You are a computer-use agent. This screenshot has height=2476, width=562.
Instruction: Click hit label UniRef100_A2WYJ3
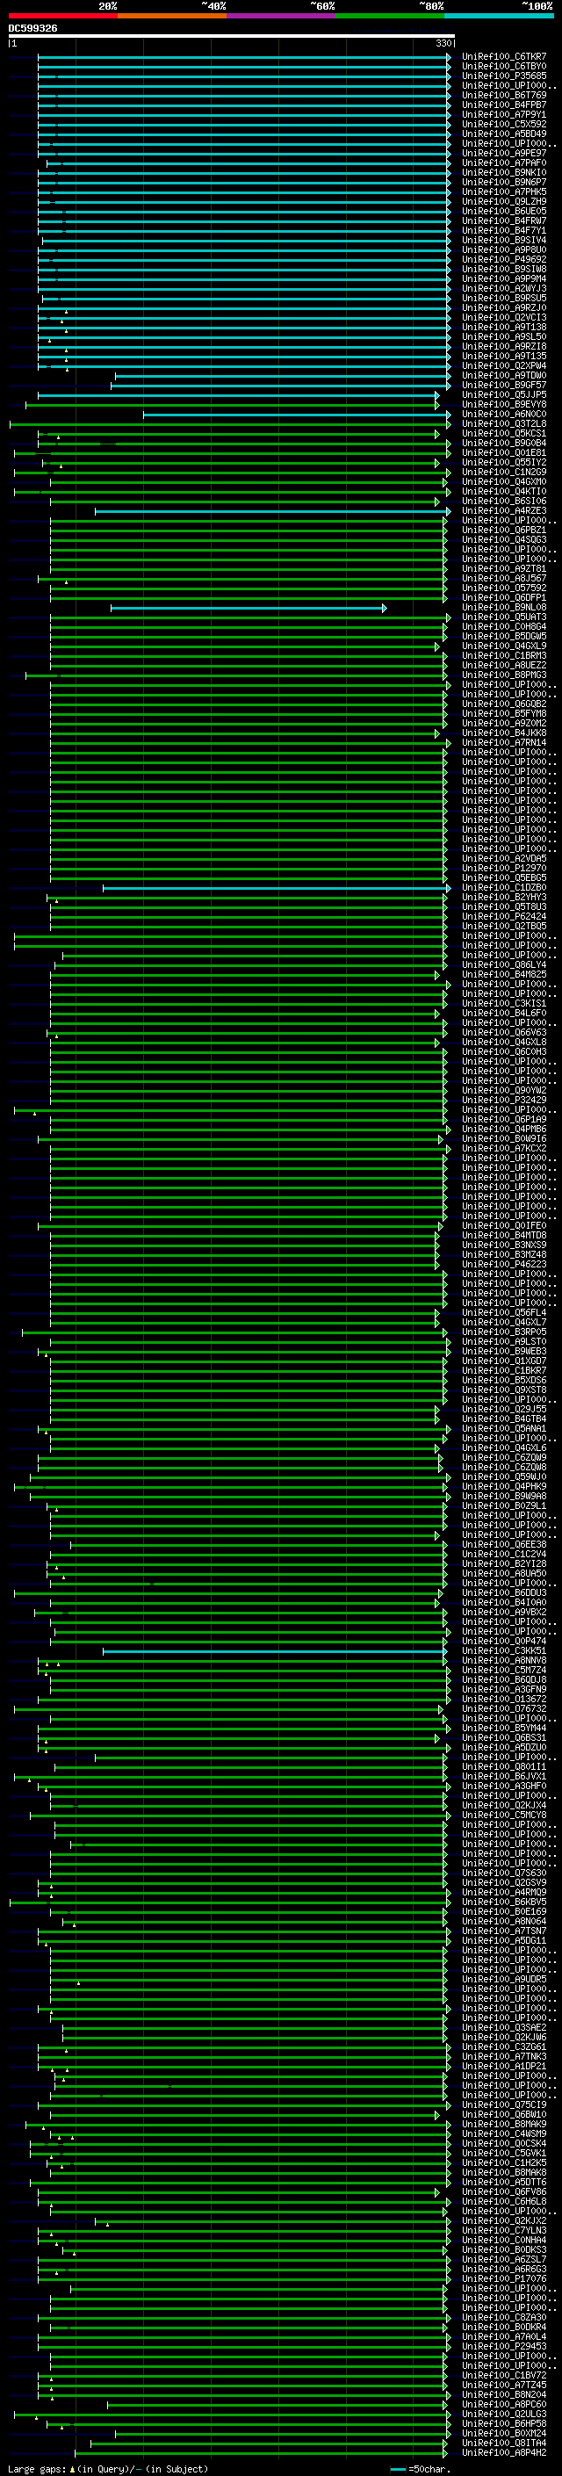point(504,288)
